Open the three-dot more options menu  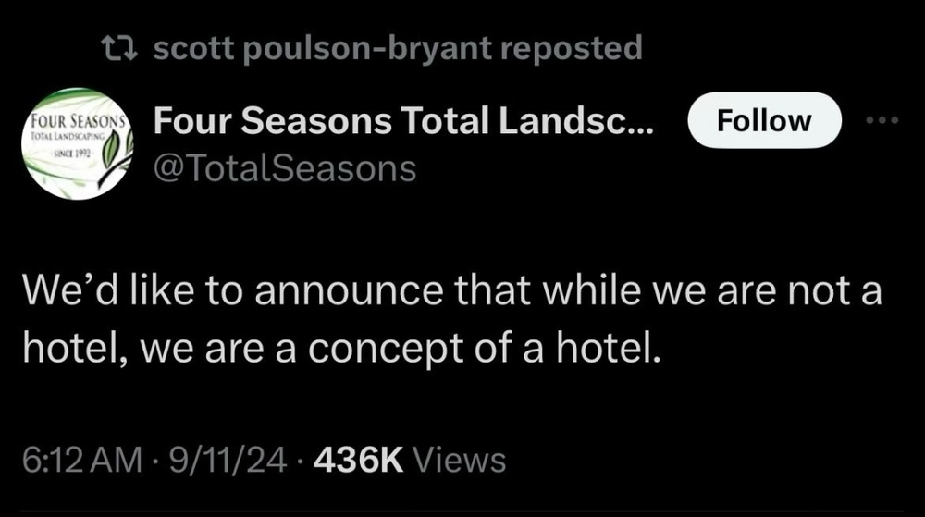(882, 120)
